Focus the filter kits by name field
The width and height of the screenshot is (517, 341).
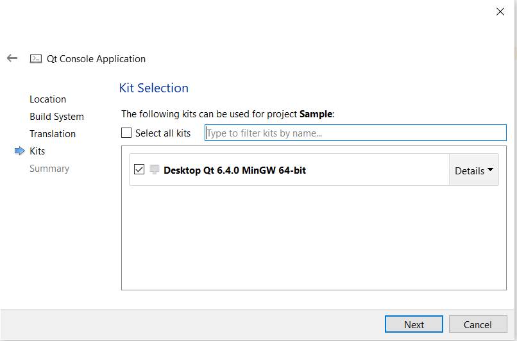pyautogui.click(x=355, y=133)
